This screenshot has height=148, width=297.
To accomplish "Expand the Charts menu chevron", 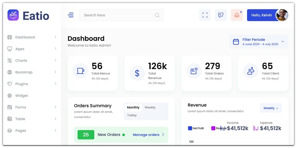I will 56,60.
